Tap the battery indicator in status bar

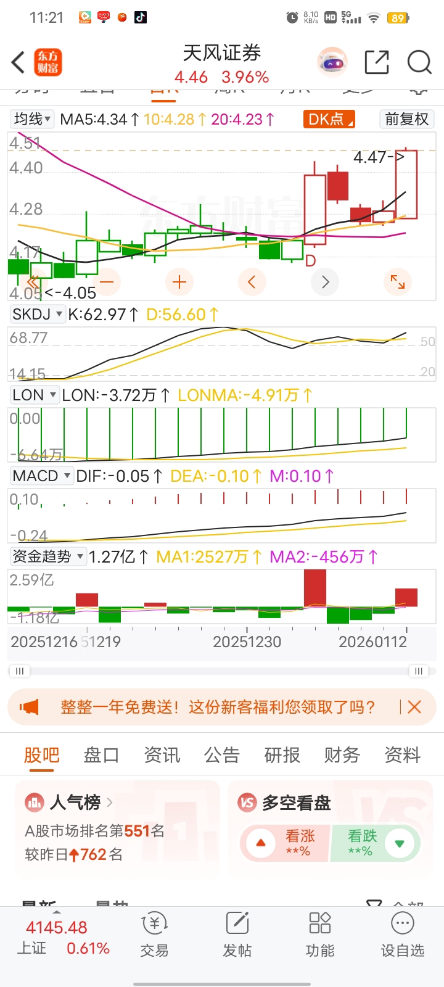pos(398,18)
